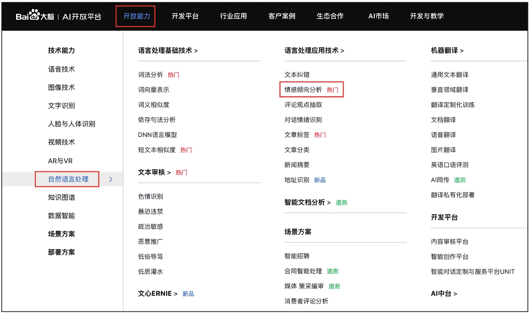Open the 开放能力 top menu
This screenshot has height=314, width=529.
(137, 16)
